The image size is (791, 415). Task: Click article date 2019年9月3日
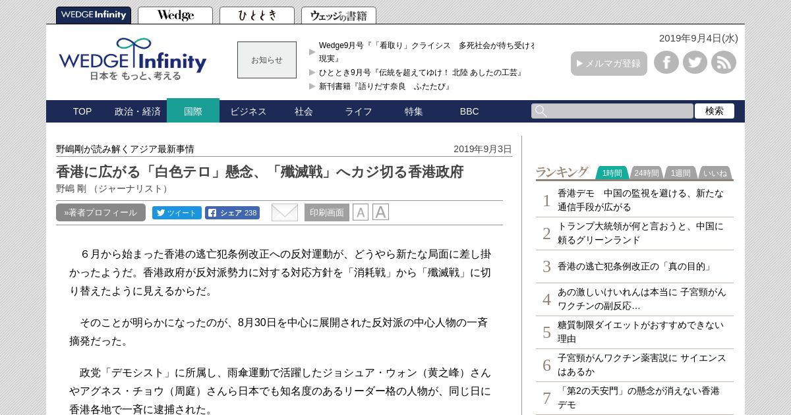[x=483, y=149]
